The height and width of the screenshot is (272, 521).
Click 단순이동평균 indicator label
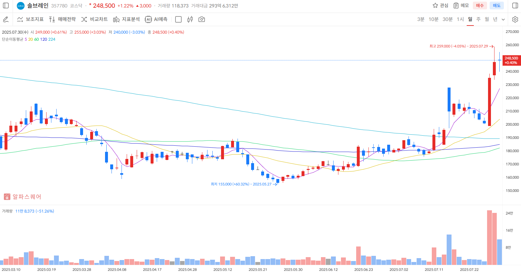coord(13,39)
